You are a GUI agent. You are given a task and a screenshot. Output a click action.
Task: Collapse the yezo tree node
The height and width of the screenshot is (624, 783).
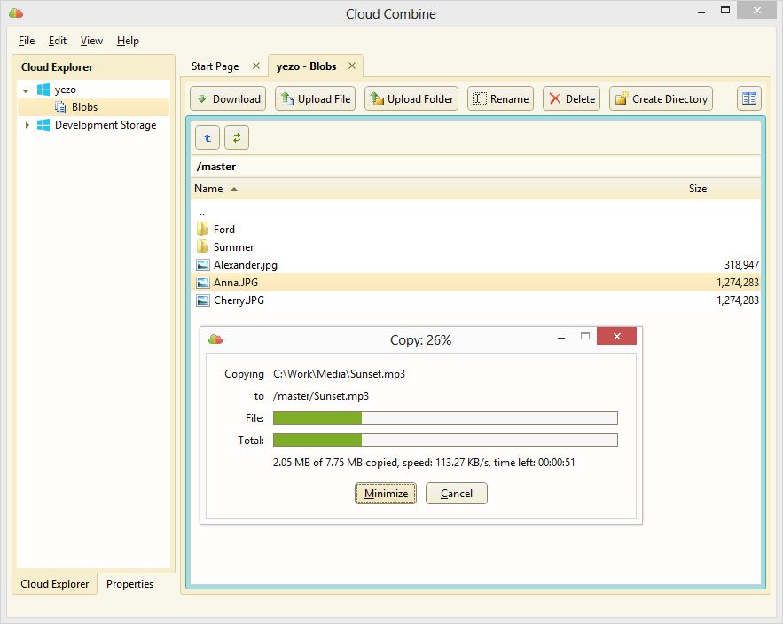(x=25, y=89)
